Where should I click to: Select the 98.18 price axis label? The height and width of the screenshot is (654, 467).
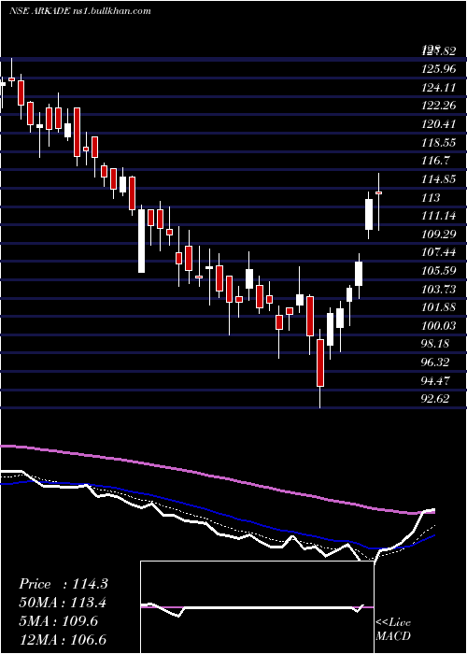point(436,344)
